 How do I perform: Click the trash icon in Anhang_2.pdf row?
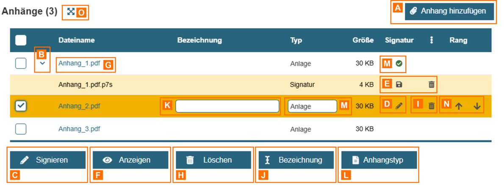[x=431, y=106]
